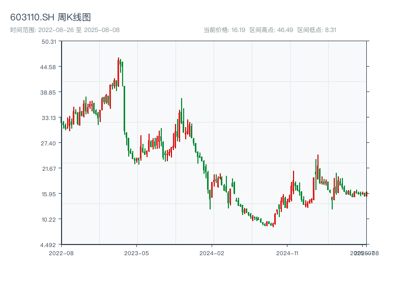Viewport: 407px width, 305px height.
Task: Click the 27.40 y-axis tick label
Action: [x=49, y=143]
